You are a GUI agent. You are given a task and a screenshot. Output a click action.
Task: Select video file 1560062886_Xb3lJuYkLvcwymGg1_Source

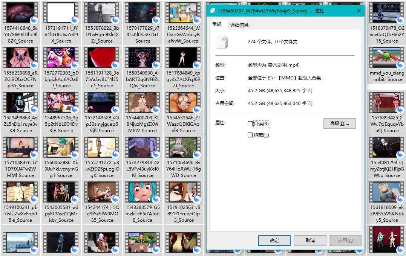tap(61, 157)
